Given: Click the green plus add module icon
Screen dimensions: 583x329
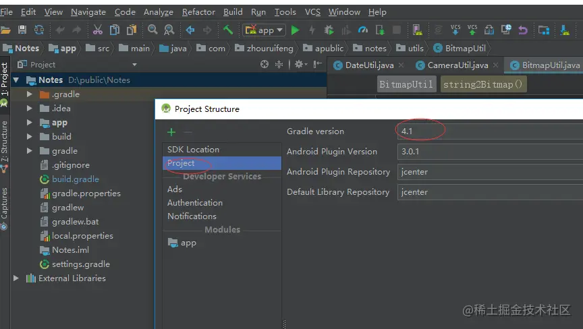Looking at the screenshot, I should [171, 132].
